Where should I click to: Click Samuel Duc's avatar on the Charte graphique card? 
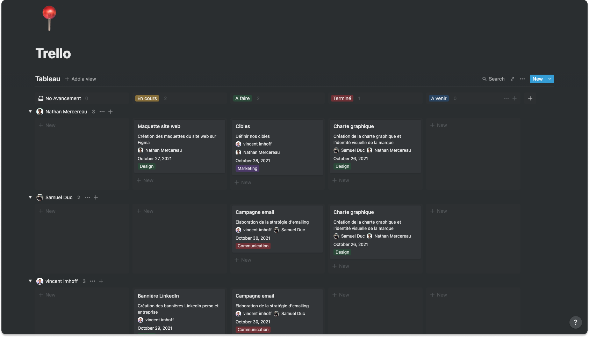[x=336, y=150]
